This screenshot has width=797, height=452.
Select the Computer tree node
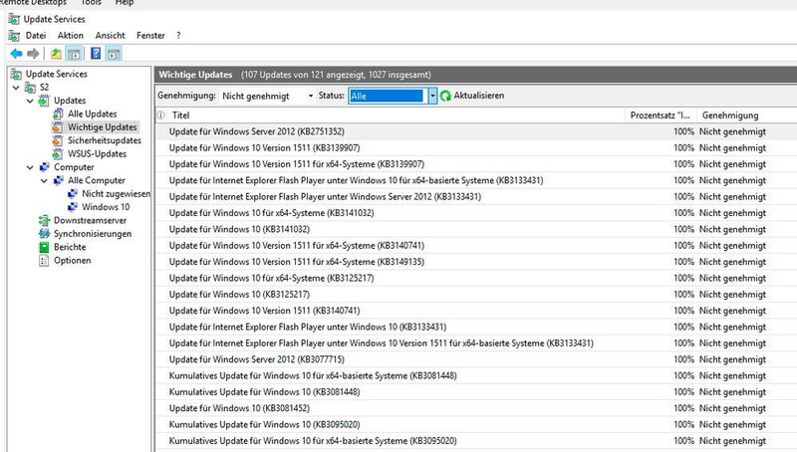click(x=74, y=167)
